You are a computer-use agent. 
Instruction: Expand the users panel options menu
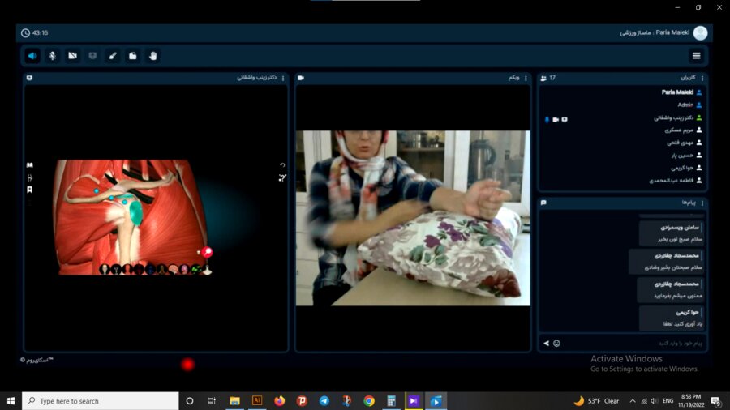pyautogui.click(x=702, y=78)
